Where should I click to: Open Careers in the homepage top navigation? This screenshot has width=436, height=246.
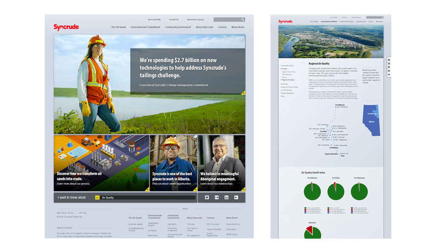pos(222,27)
